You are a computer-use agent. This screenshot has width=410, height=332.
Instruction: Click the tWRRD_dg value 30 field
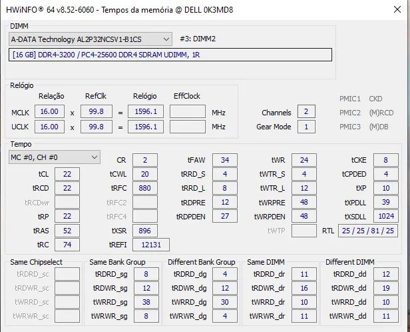click(x=225, y=302)
